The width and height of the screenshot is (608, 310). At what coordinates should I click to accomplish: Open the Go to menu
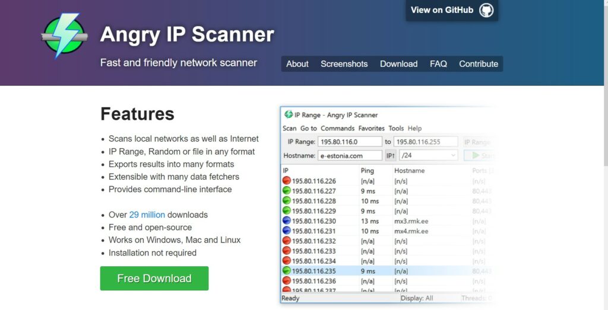coord(309,128)
